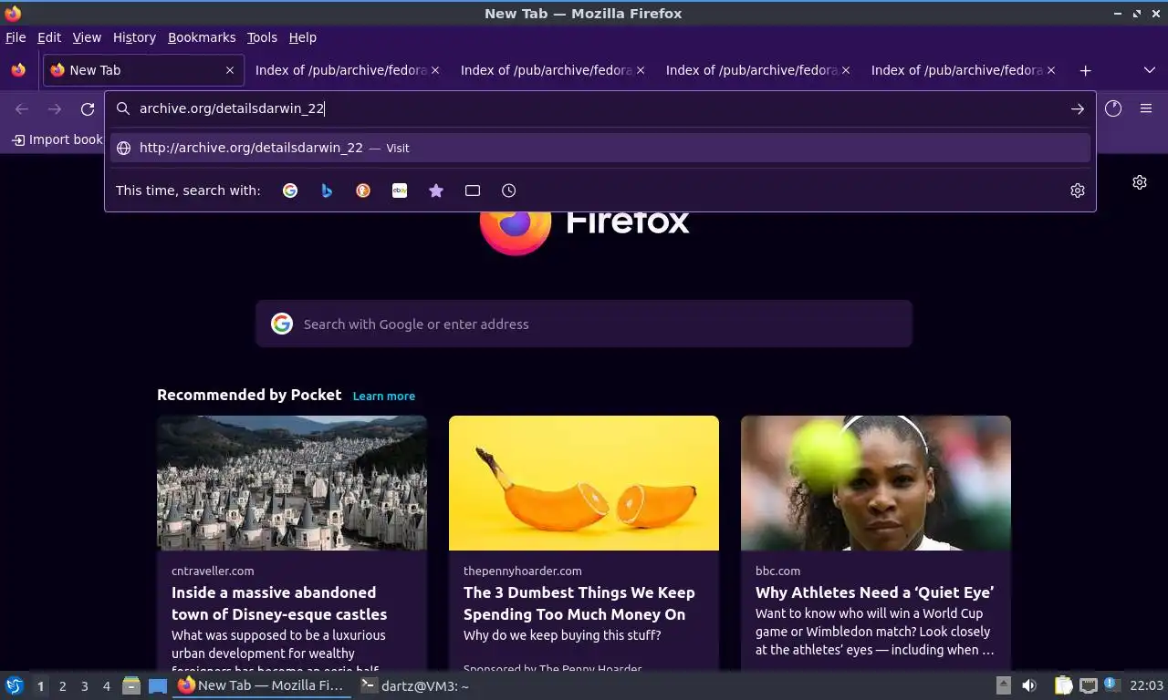The height and width of the screenshot is (700, 1168).
Task: Click the address bar text field
Action: pos(600,108)
